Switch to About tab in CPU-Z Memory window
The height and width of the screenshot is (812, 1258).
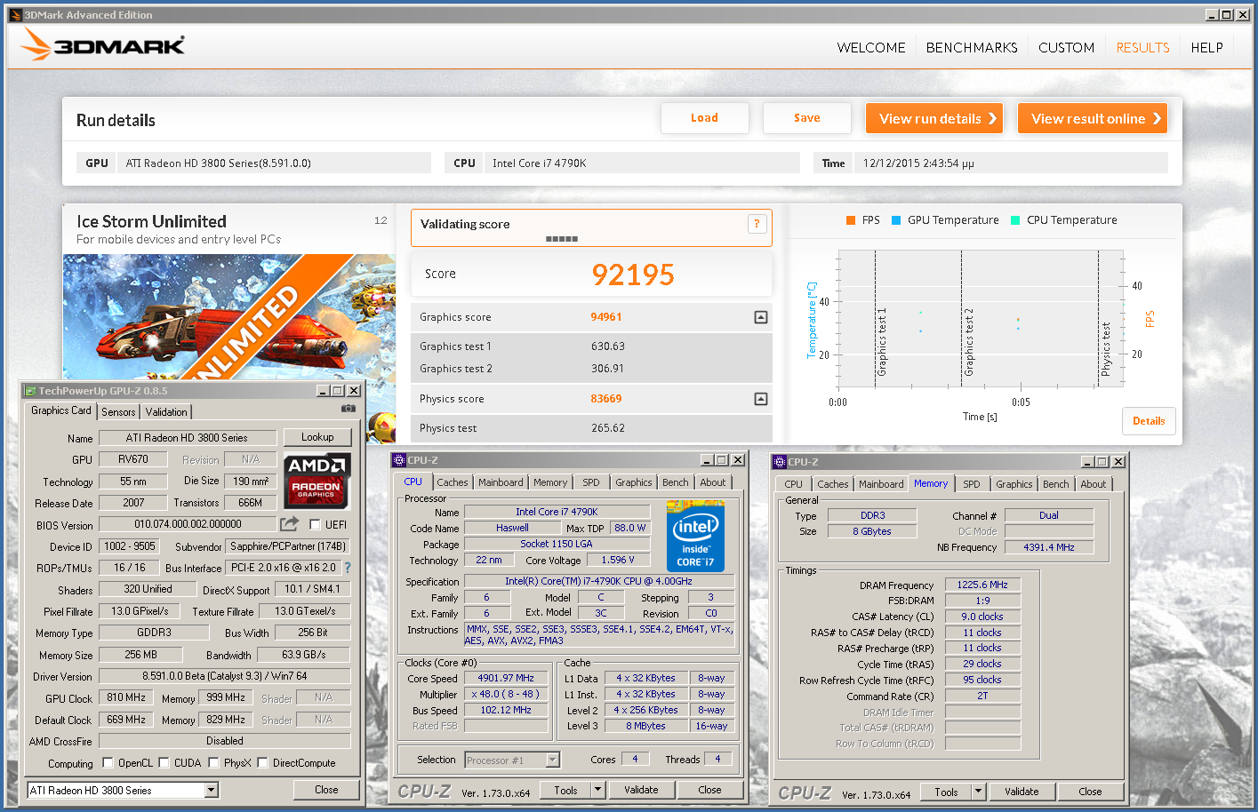click(1093, 484)
